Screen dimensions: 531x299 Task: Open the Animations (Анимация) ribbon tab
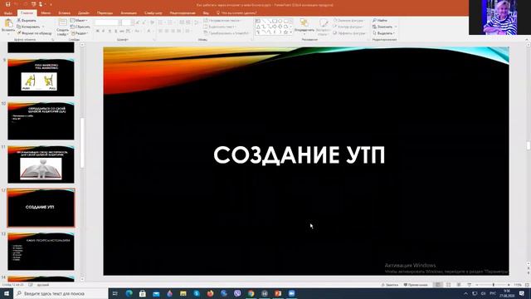pos(129,13)
